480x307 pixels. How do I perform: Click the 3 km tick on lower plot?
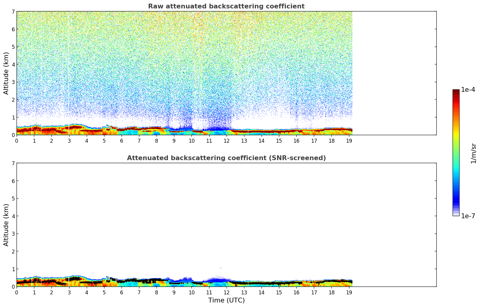point(13,234)
